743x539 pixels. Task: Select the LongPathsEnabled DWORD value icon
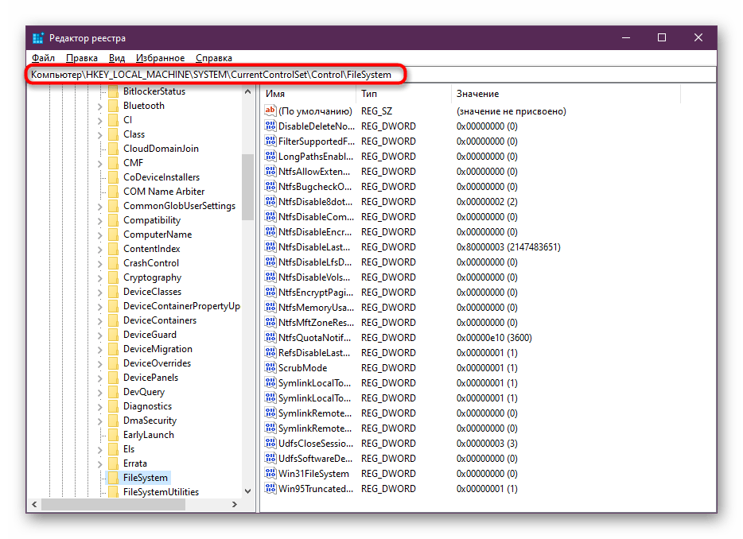coord(270,157)
